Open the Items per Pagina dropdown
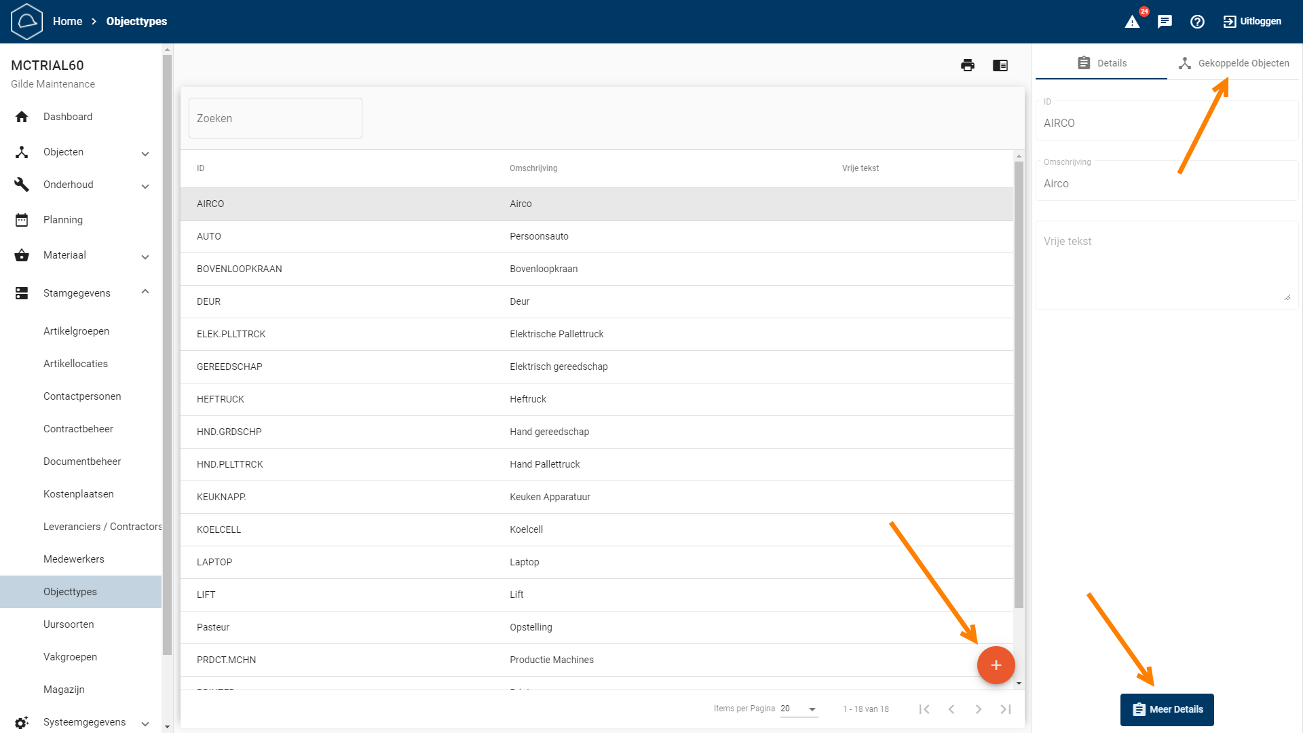1303x733 pixels. 799,709
